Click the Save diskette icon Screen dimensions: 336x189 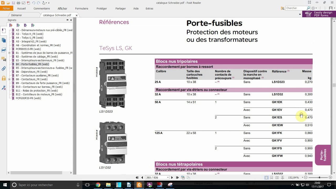click(x=13, y=3)
